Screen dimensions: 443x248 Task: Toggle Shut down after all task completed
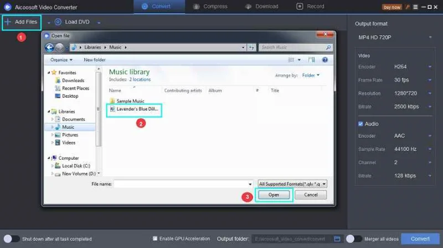[x=12, y=239]
